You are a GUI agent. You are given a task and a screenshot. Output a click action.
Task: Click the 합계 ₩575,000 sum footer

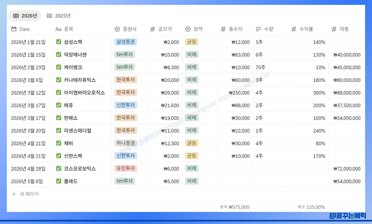235,207
